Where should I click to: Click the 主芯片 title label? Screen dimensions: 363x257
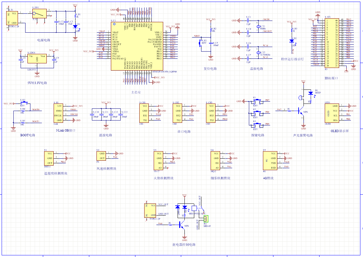(x=136, y=92)
